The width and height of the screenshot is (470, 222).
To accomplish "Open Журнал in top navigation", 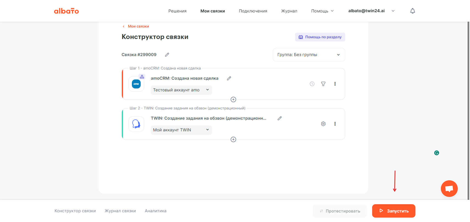I will pyautogui.click(x=289, y=11).
